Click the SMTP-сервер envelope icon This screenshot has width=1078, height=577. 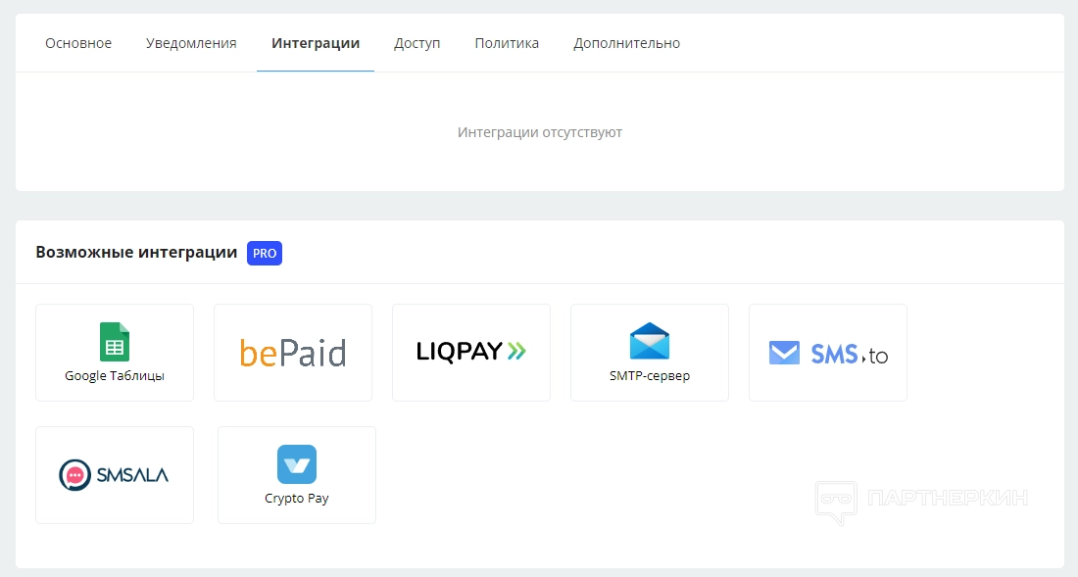point(650,341)
